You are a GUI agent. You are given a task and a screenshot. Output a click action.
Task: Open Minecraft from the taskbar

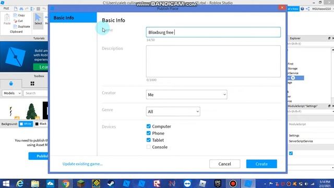81,183
